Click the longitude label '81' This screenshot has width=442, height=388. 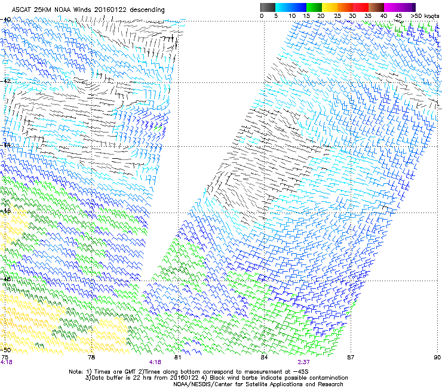(x=177, y=358)
